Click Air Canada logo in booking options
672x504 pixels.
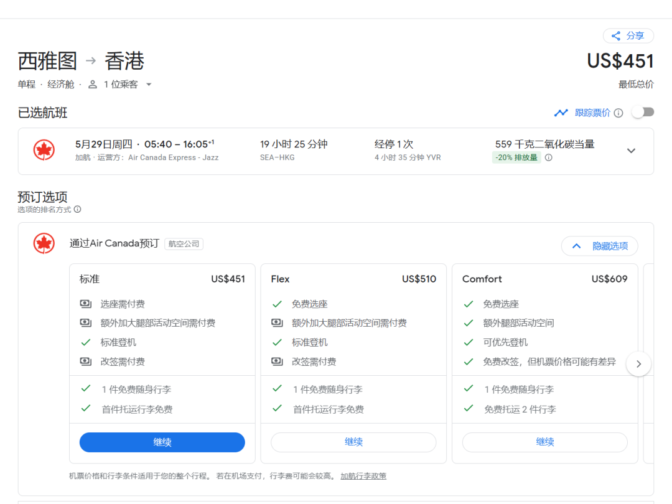[44, 243]
